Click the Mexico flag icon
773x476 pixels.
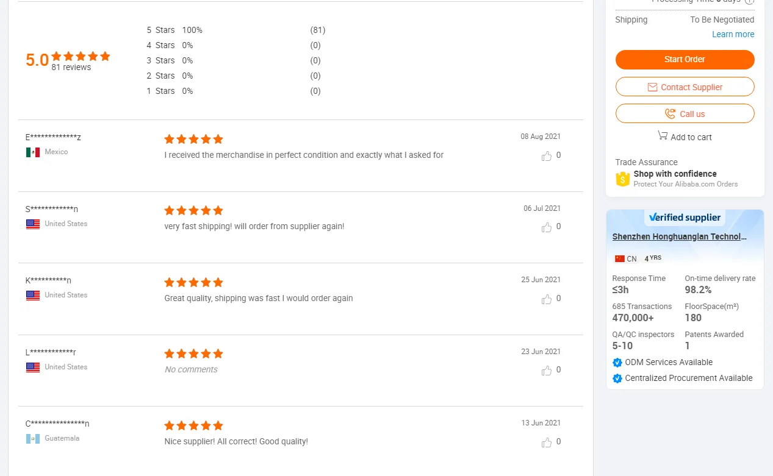point(33,152)
